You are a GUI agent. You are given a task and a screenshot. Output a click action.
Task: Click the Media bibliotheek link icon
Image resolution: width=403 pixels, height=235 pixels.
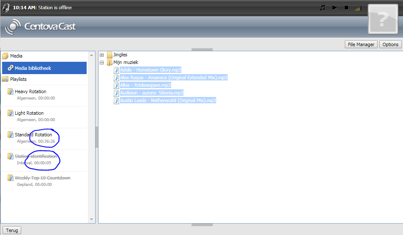click(x=10, y=68)
